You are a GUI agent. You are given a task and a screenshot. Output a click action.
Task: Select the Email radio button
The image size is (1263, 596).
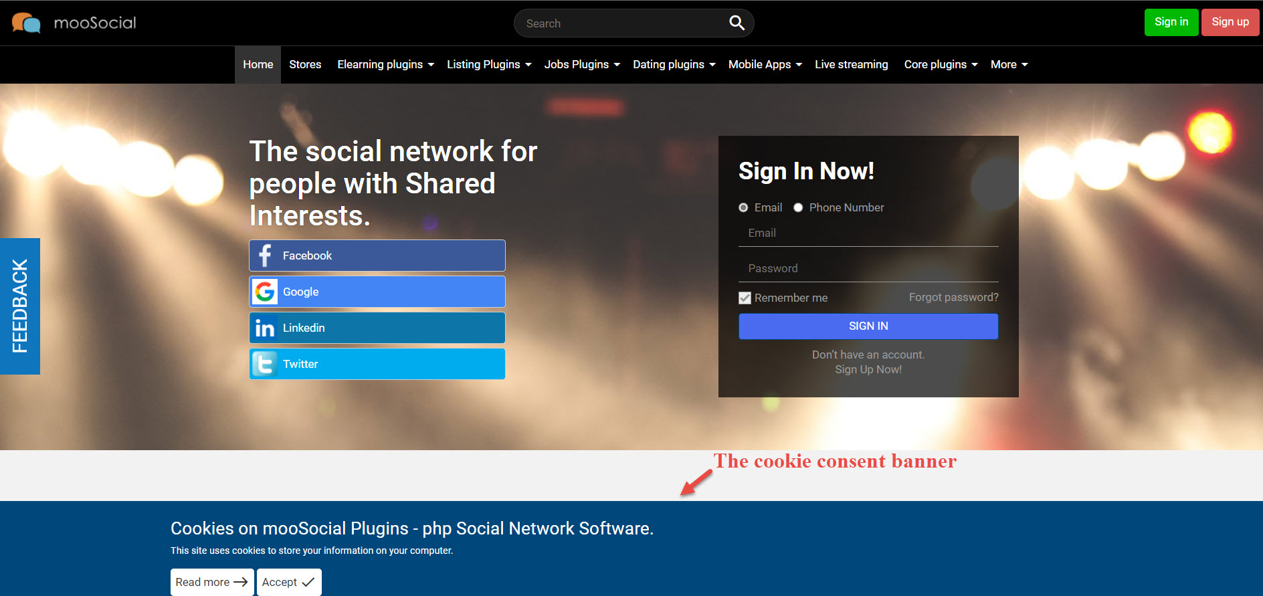tap(743, 207)
